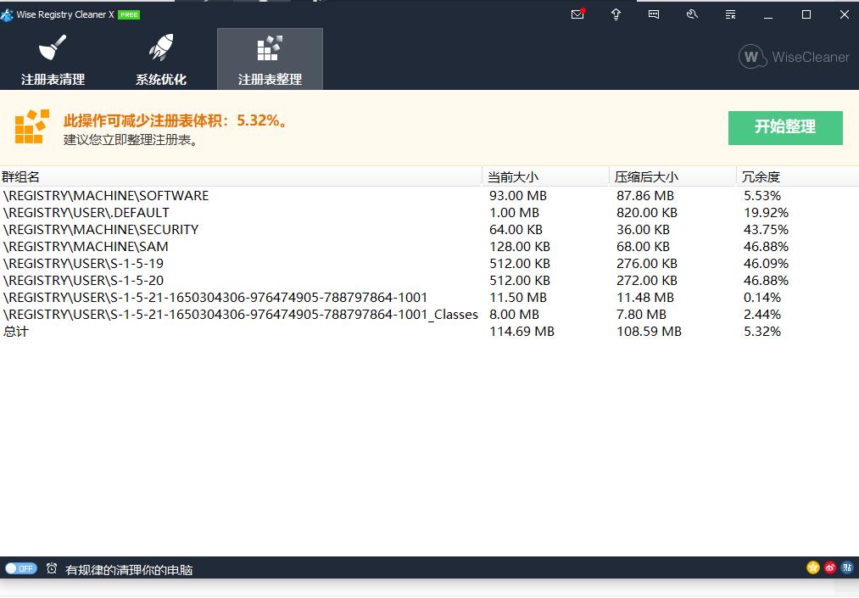Open the main menu list icon

[729, 14]
